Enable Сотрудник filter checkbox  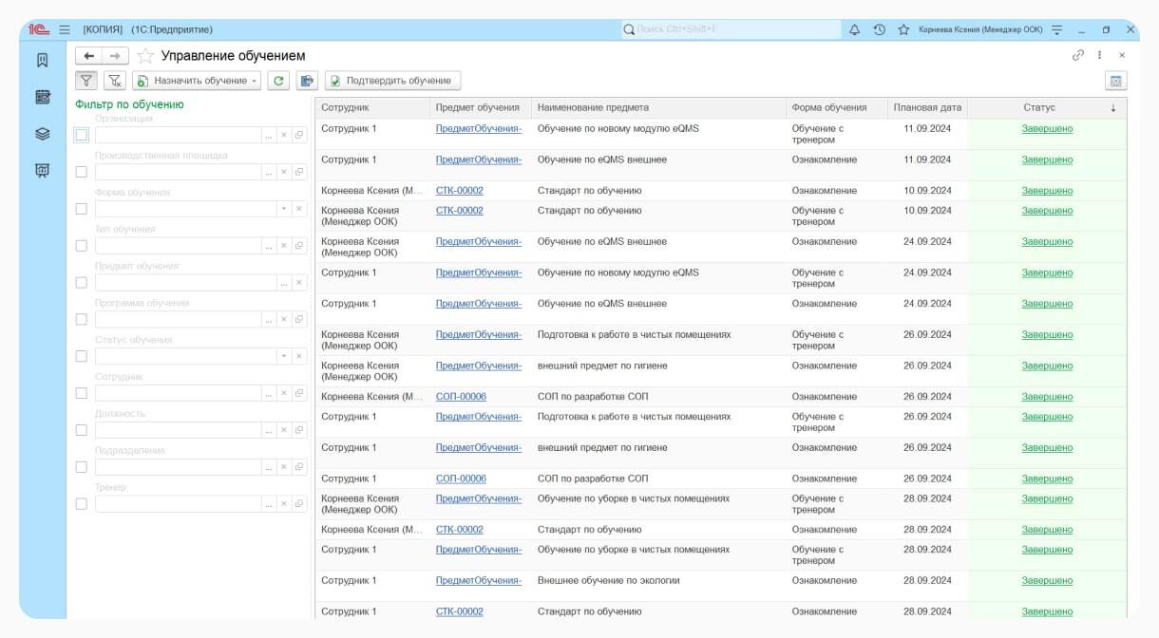click(81, 393)
